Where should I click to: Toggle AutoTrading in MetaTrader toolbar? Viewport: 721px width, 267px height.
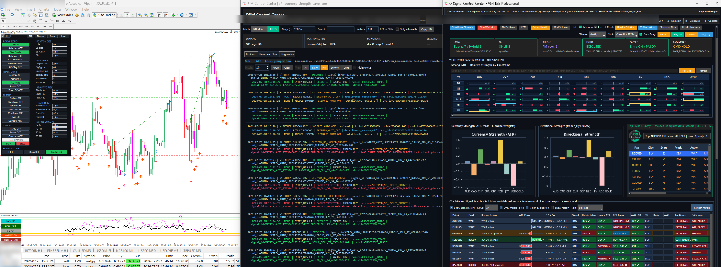pos(104,15)
